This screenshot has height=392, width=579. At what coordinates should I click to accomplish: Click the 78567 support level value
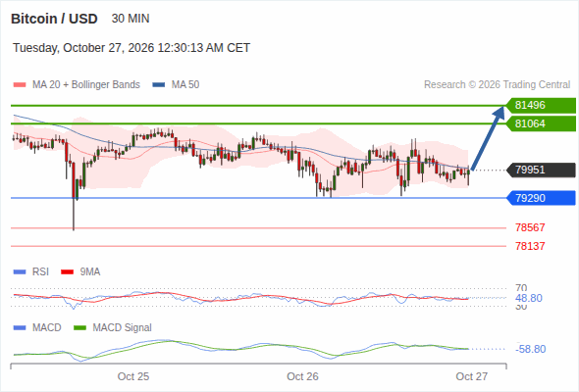pyautogui.click(x=530, y=227)
